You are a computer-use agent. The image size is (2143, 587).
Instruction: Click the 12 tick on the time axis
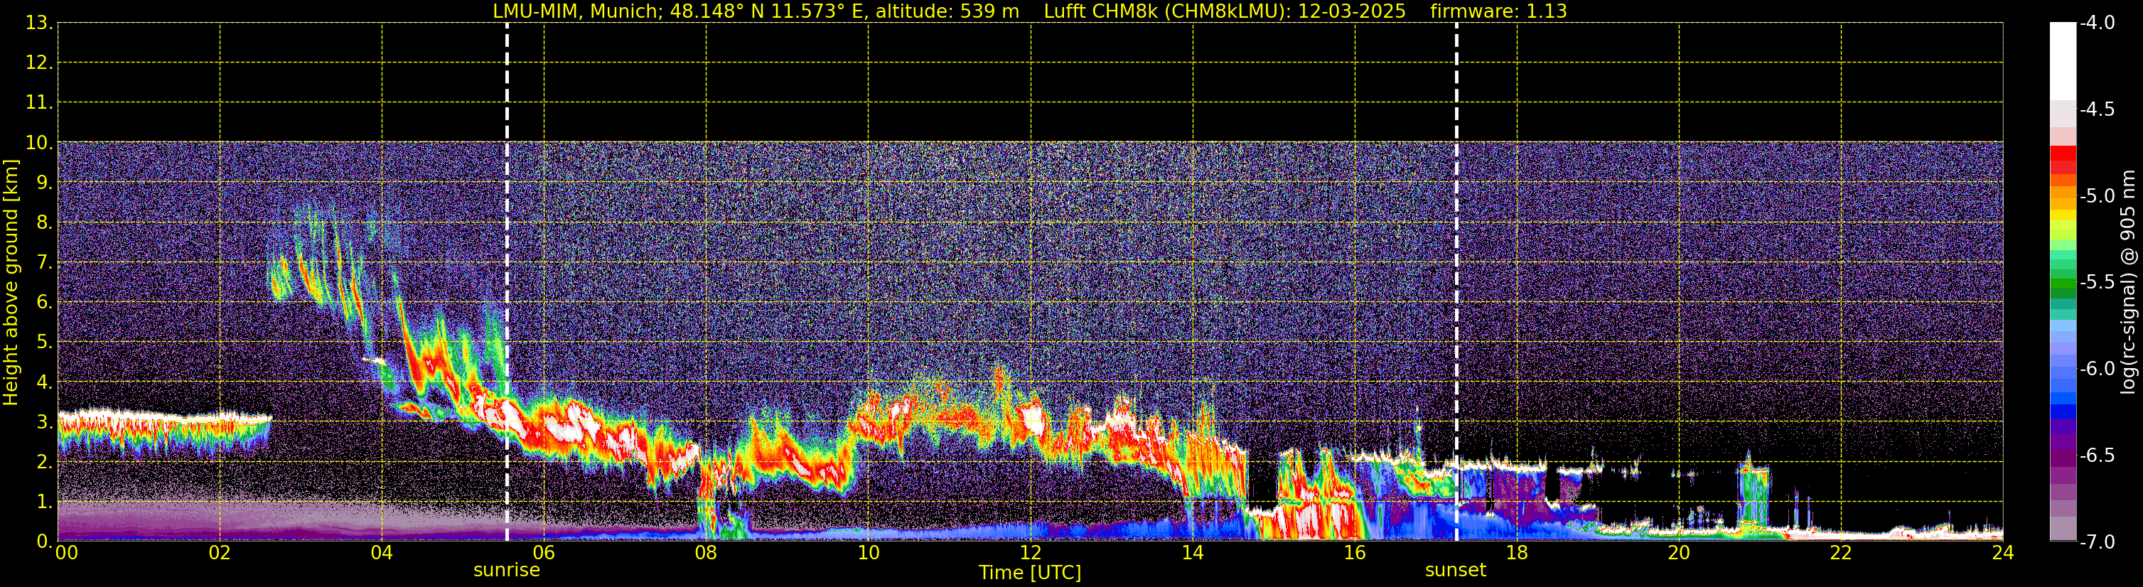tap(1030, 554)
